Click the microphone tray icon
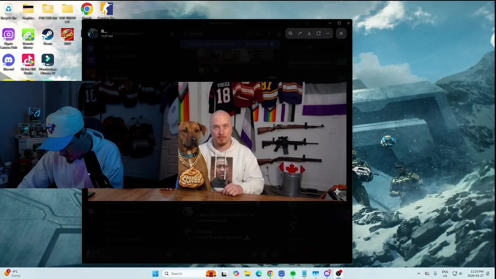 tap(435, 274)
